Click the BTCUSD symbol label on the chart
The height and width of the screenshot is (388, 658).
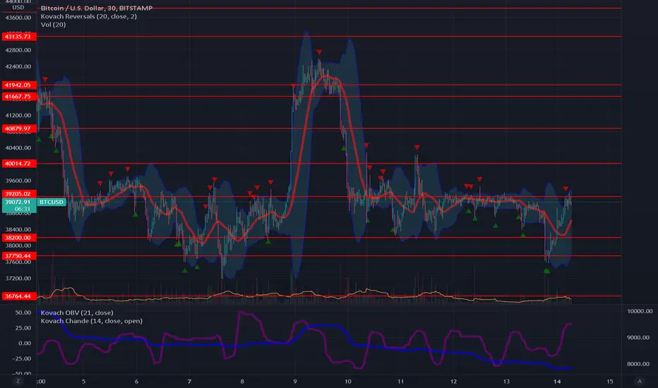[52, 202]
